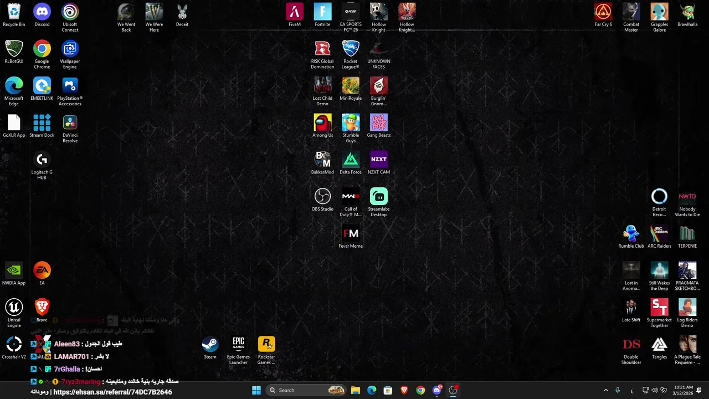Select the EA SPORTS FC 26 icon
The height and width of the screenshot is (399, 709).
point(351,18)
